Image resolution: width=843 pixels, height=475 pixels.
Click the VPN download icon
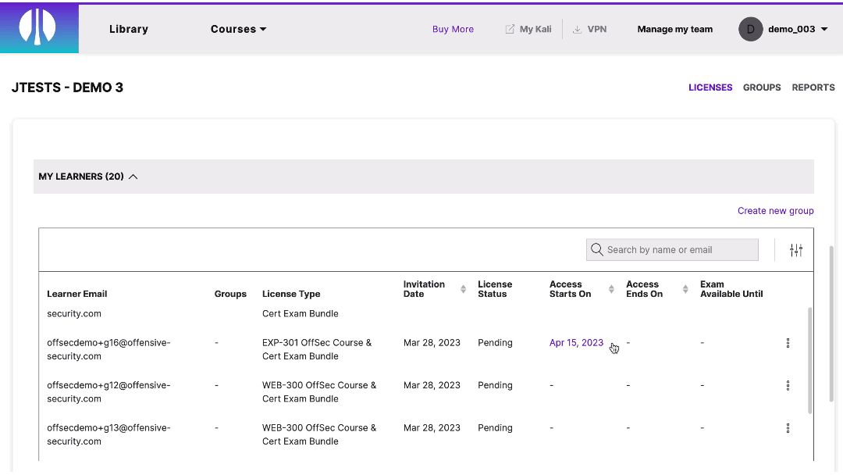tap(576, 28)
